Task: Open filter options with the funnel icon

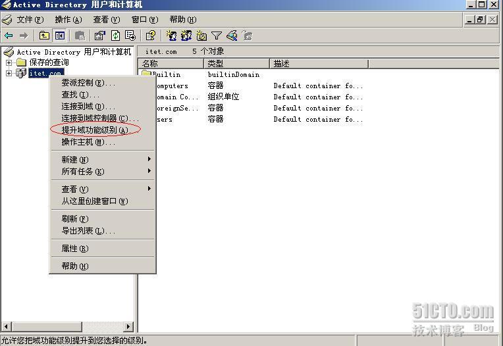Action: (x=217, y=36)
